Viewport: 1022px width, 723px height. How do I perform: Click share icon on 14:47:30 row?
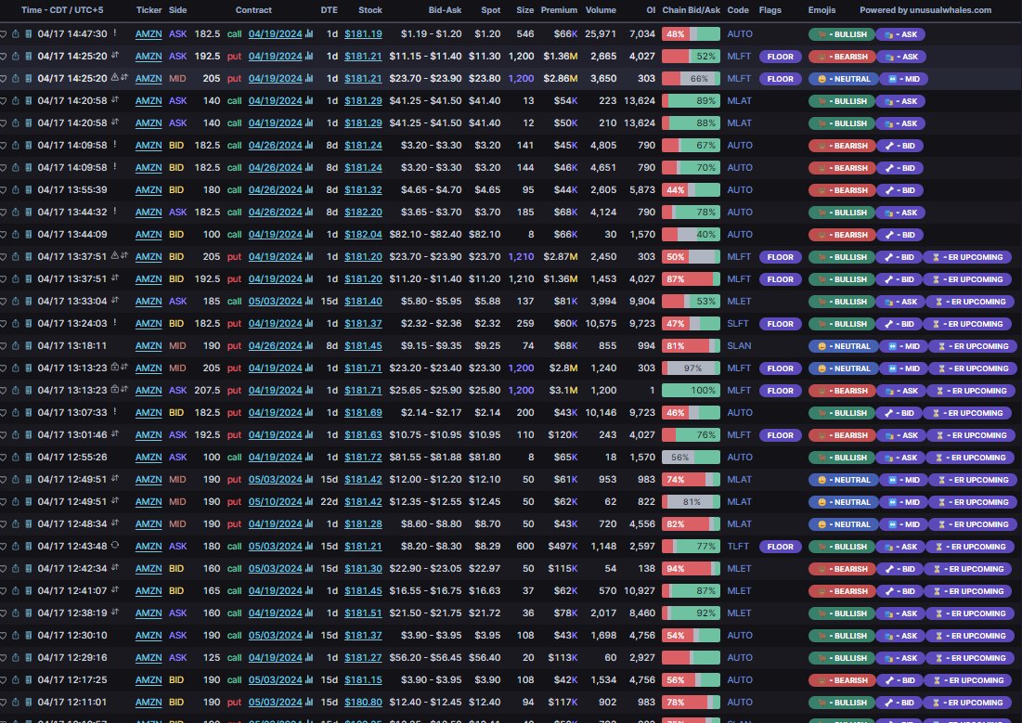(16, 34)
